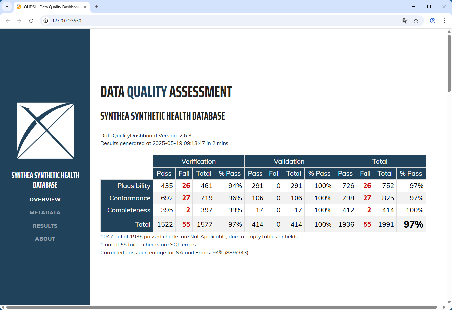452x310 pixels.
Task: Click the scroll up arrow
Action: pos(449,32)
